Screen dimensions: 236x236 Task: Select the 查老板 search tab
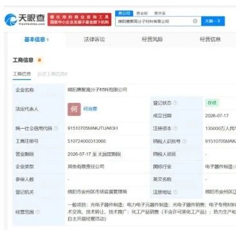click(142, 14)
